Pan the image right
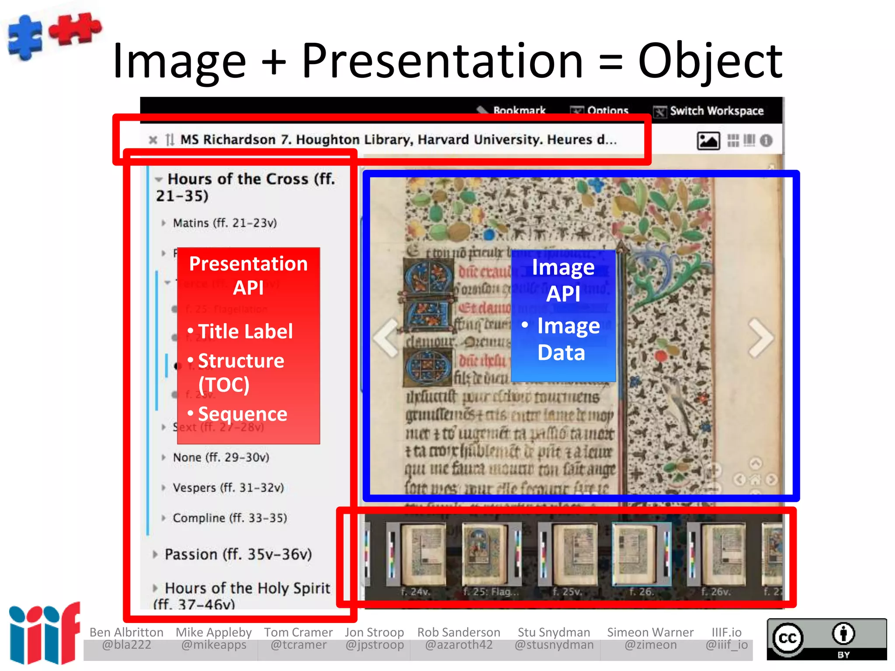 [772, 480]
